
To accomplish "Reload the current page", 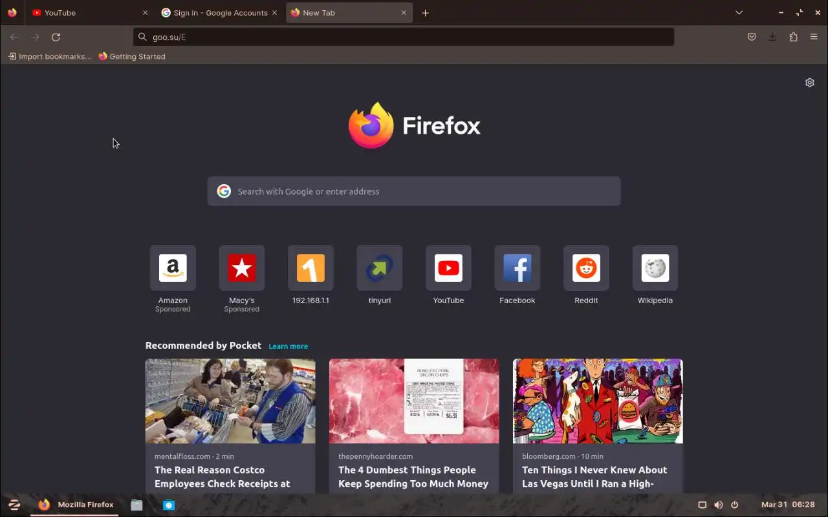I will click(x=56, y=37).
